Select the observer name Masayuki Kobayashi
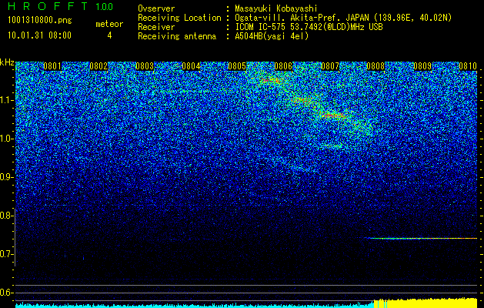Viewport: 484px width, 308px height. coord(276,8)
